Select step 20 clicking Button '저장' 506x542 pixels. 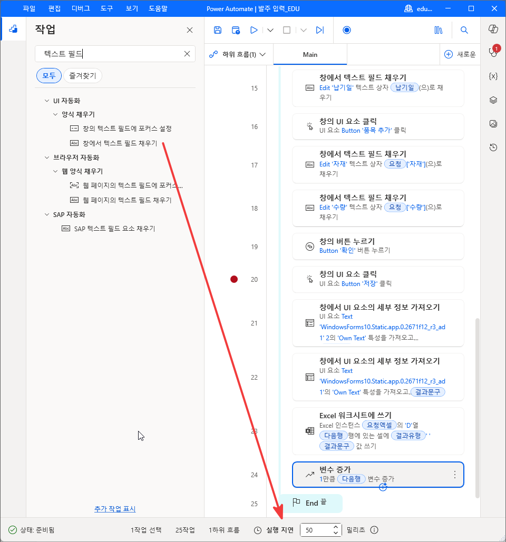378,279
